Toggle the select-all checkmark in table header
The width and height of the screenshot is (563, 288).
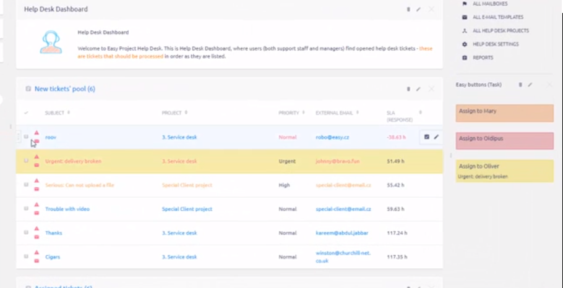pos(26,113)
